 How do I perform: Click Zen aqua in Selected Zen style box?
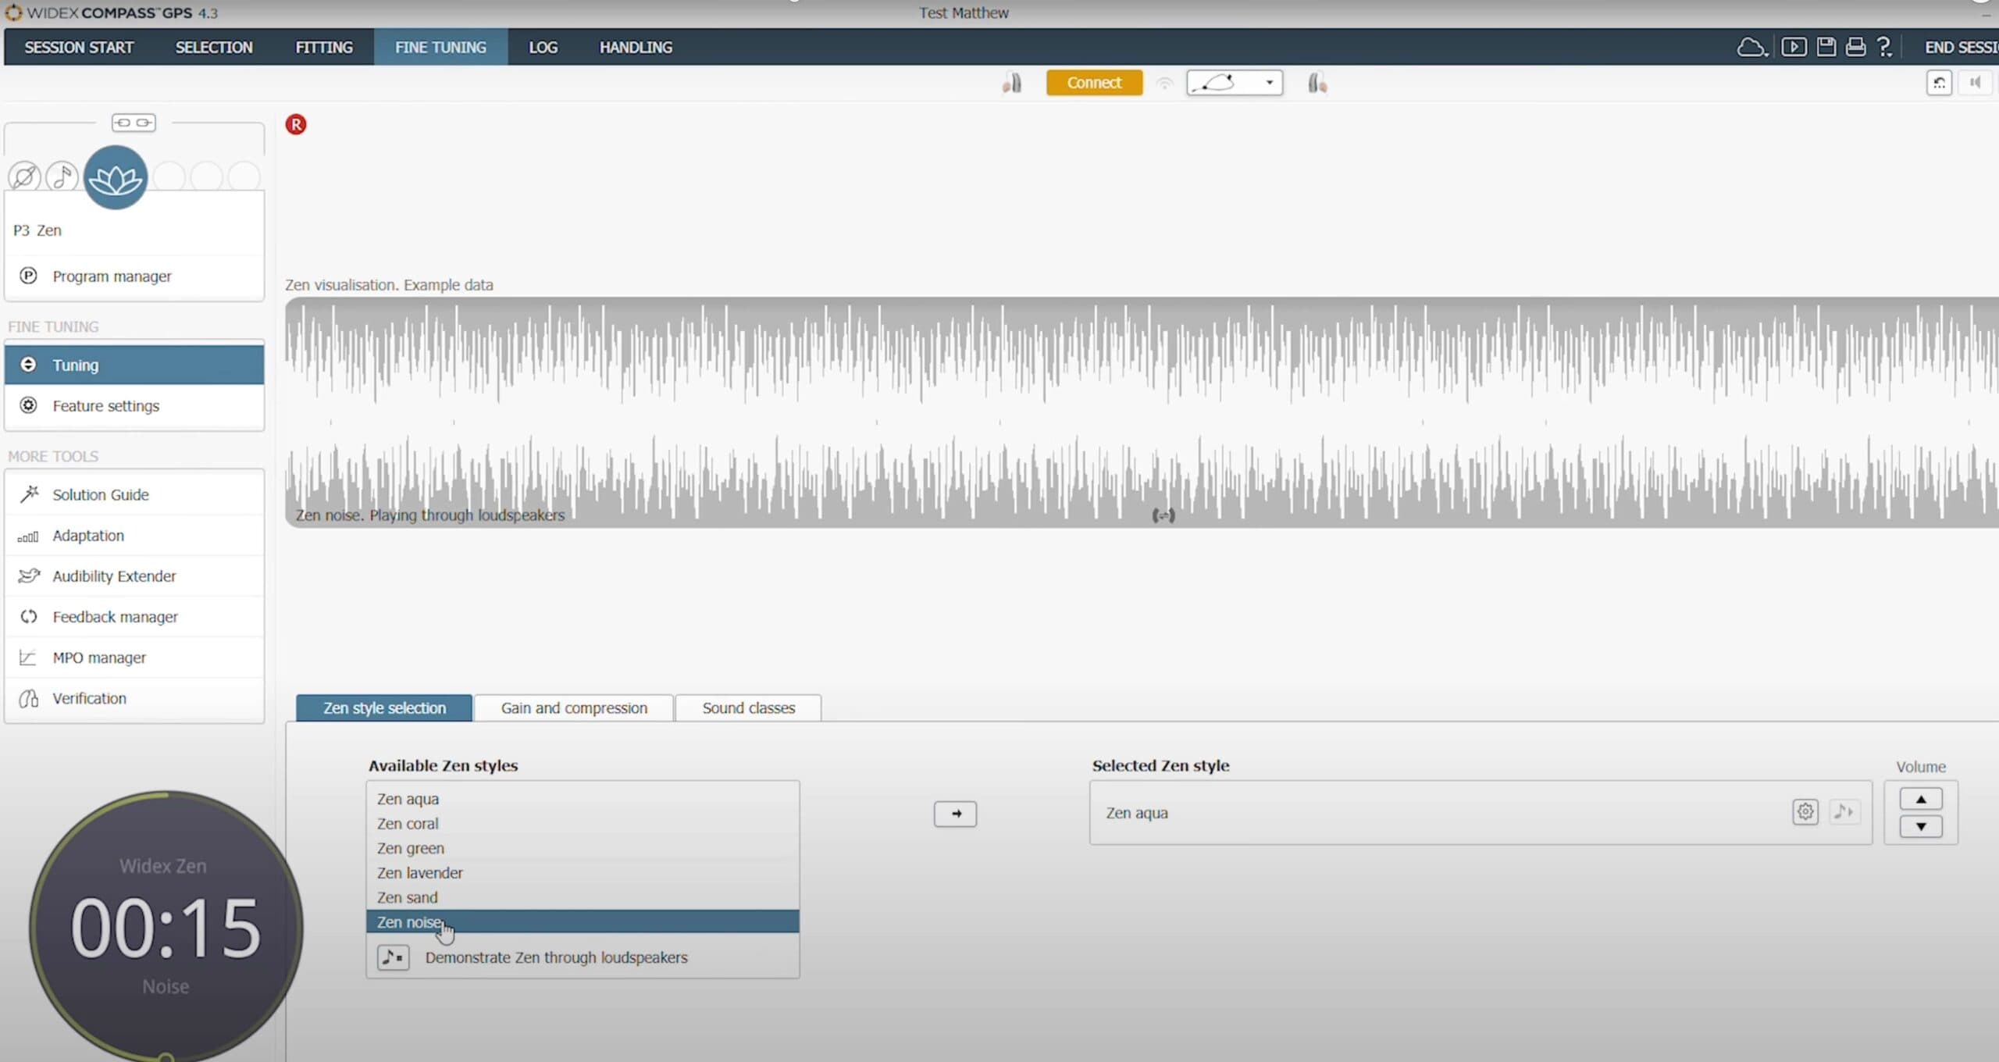(1137, 813)
